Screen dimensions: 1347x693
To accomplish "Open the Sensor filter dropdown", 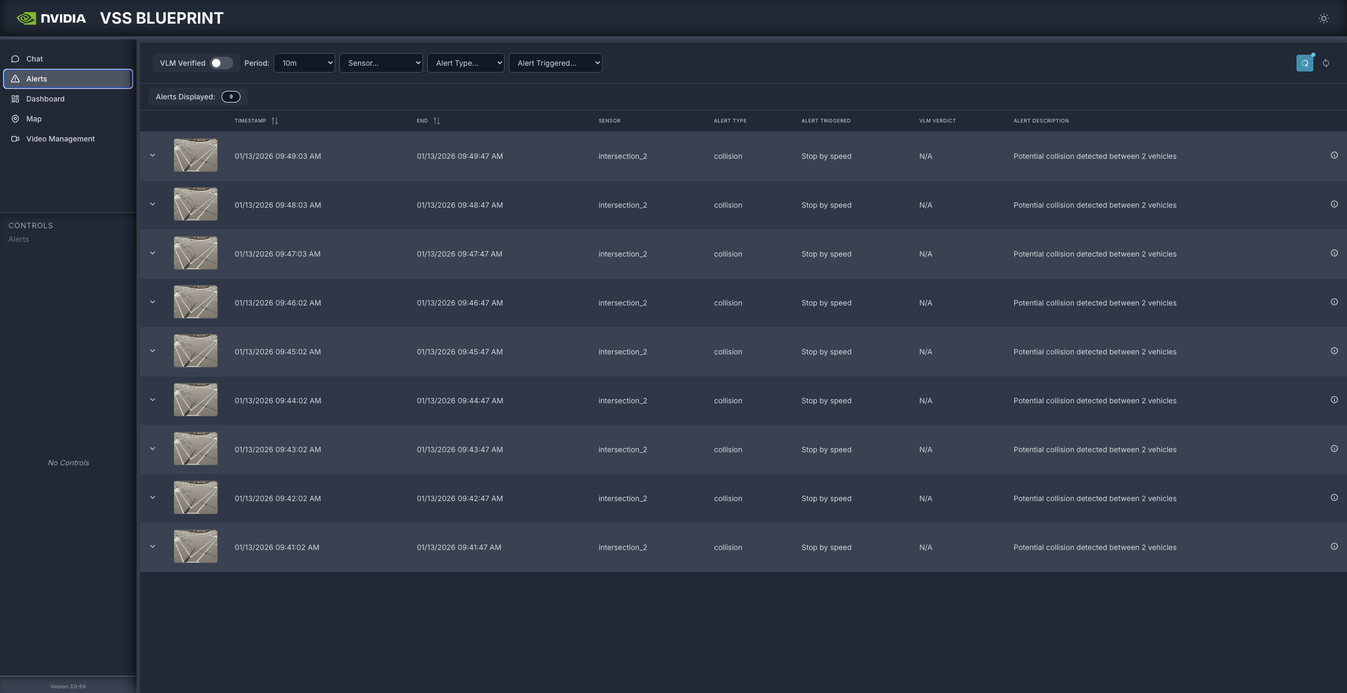I will click(381, 63).
